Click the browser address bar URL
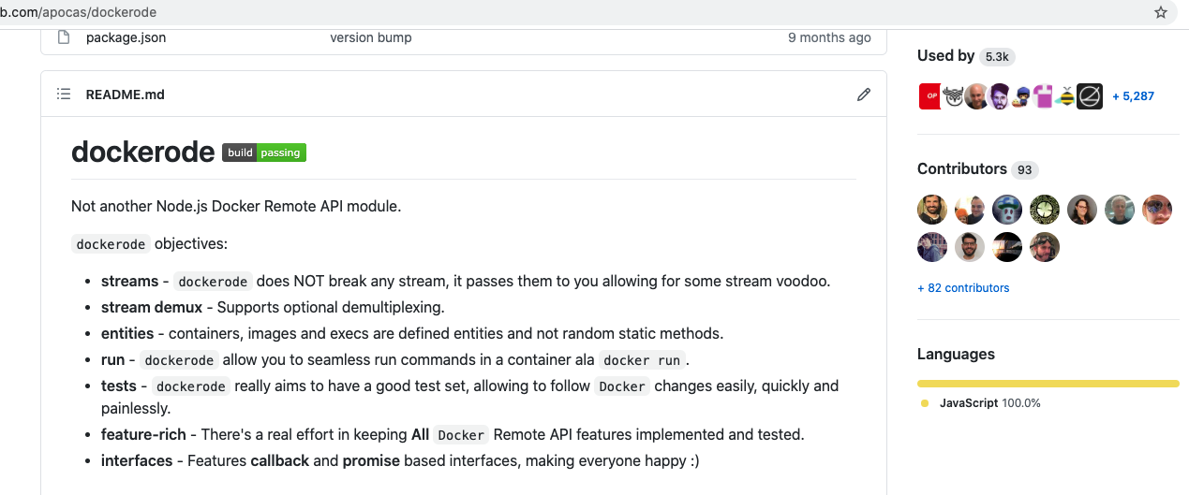The height and width of the screenshot is (495, 1189). [x=79, y=12]
